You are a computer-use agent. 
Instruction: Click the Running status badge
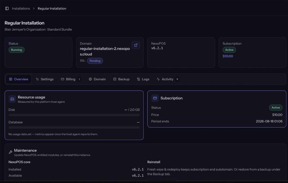[x=17, y=50]
